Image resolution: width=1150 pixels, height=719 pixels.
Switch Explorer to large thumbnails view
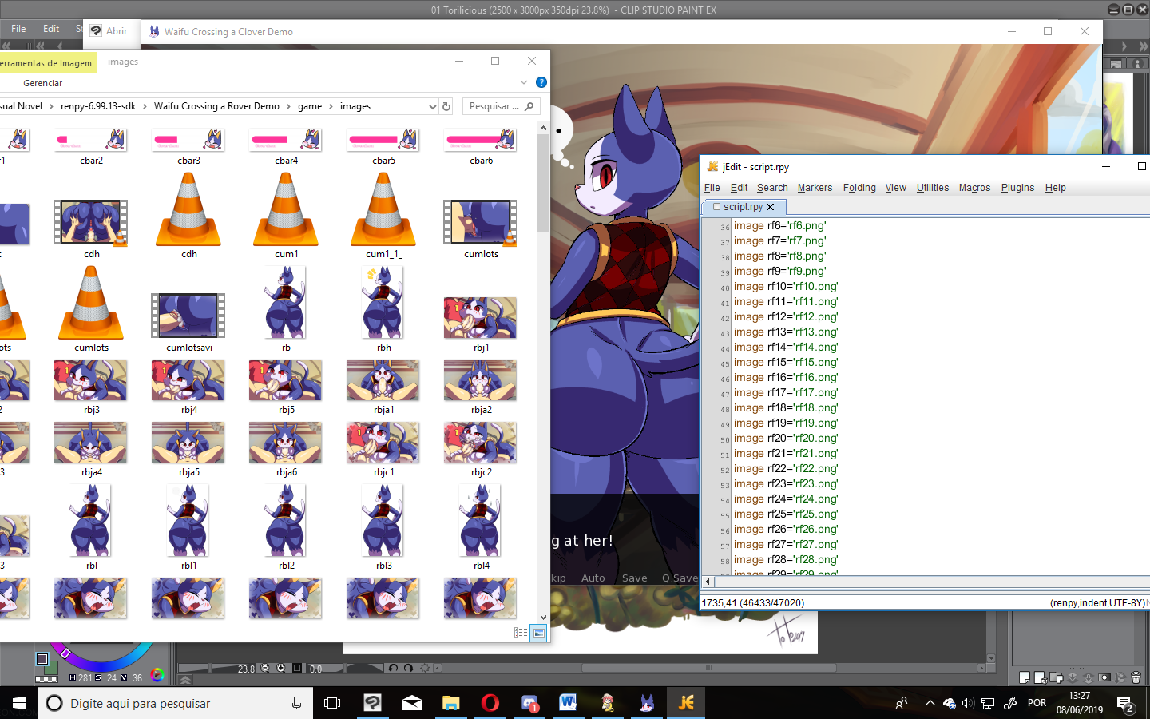click(x=539, y=633)
